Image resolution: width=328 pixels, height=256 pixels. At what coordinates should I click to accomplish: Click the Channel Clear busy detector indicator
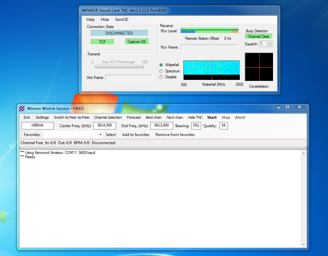[x=259, y=37]
